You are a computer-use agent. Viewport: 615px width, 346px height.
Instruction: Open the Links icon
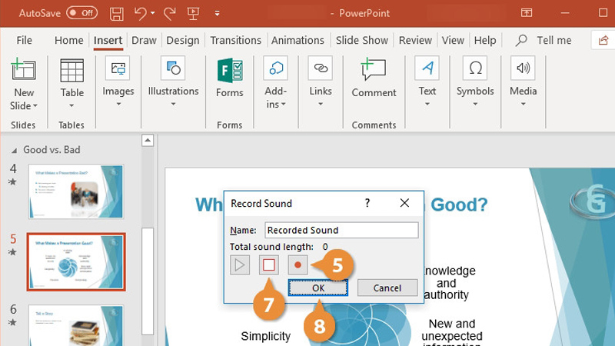[x=321, y=68]
